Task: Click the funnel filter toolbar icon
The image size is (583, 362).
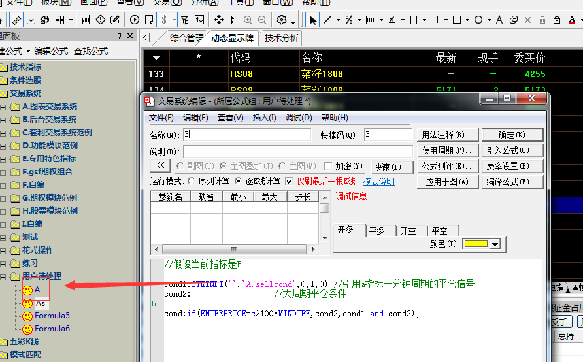Action: (x=185, y=20)
